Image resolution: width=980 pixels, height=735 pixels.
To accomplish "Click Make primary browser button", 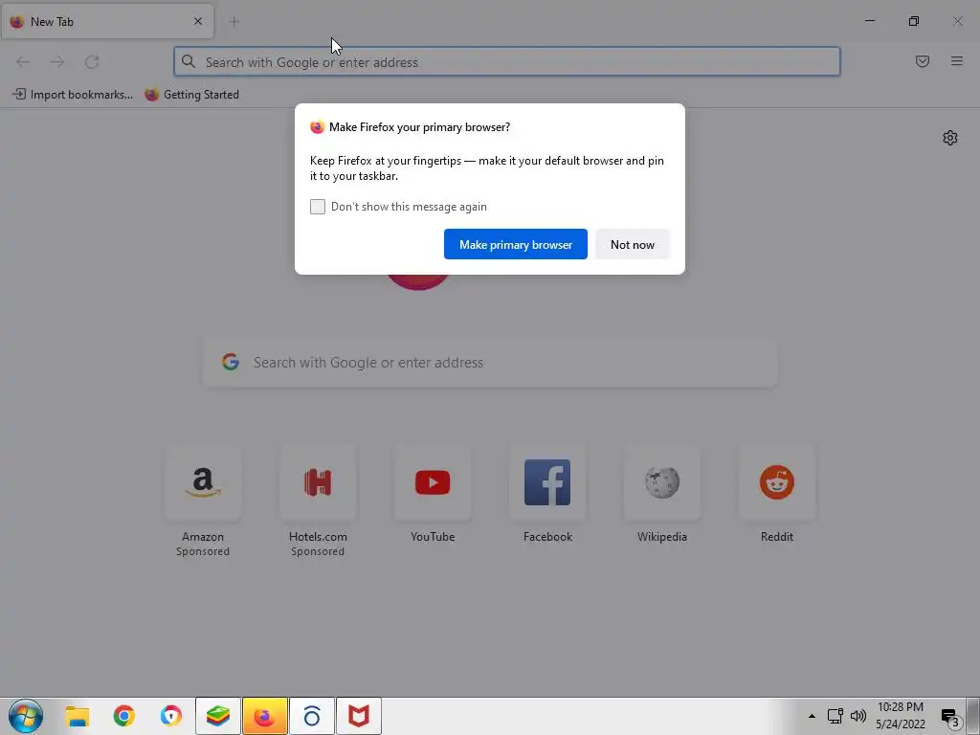I will (516, 244).
